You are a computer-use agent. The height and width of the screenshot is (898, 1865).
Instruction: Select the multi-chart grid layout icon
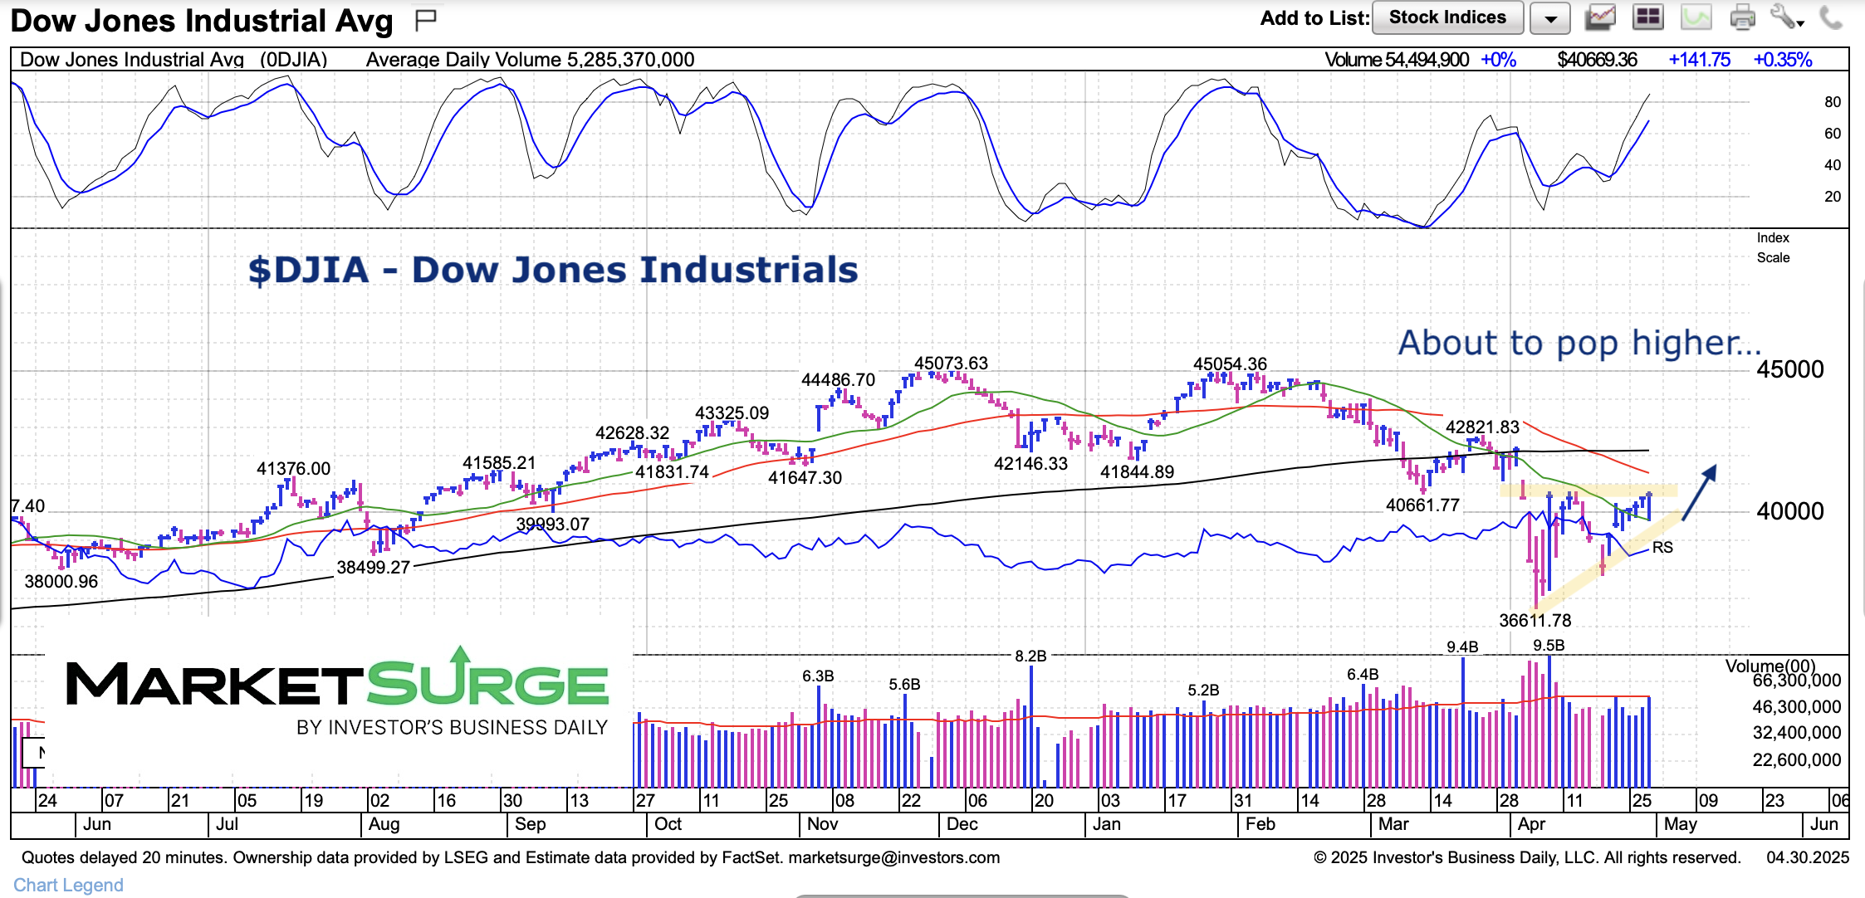pos(1647,17)
